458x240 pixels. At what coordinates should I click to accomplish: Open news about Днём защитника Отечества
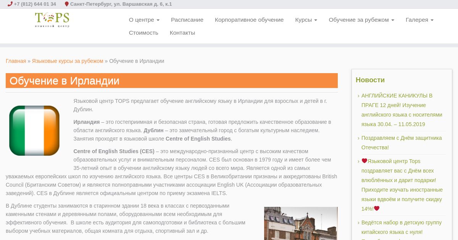[402, 142]
